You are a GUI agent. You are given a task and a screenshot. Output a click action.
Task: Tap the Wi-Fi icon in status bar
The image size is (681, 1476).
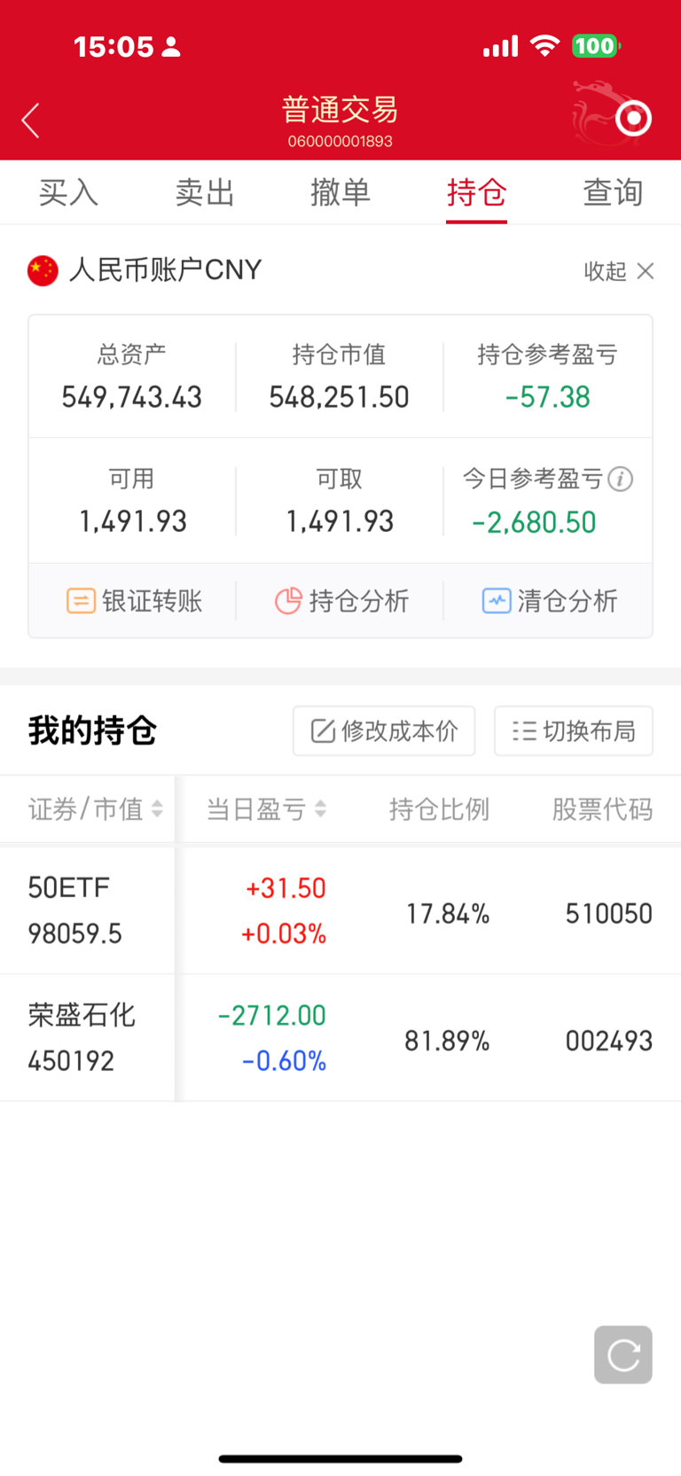point(544,46)
